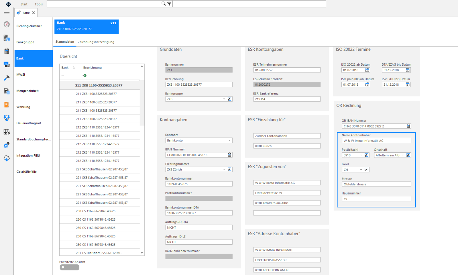Click scroll-down arrow of Übersicht list
This screenshot has width=458, height=275.
pyautogui.click(x=142, y=253)
